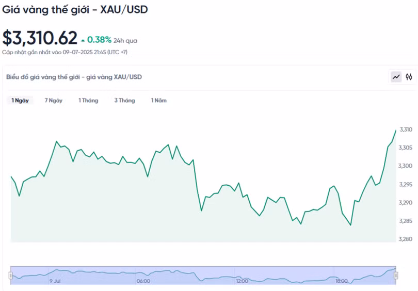Click the 9 Jul label in navigator
418x291 pixels.
[55, 281]
